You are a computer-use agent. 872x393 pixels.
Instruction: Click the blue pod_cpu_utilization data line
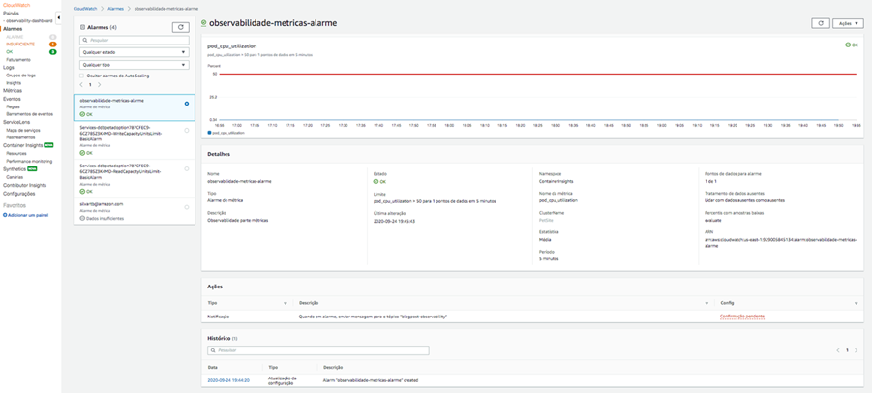[x=528, y=119]
